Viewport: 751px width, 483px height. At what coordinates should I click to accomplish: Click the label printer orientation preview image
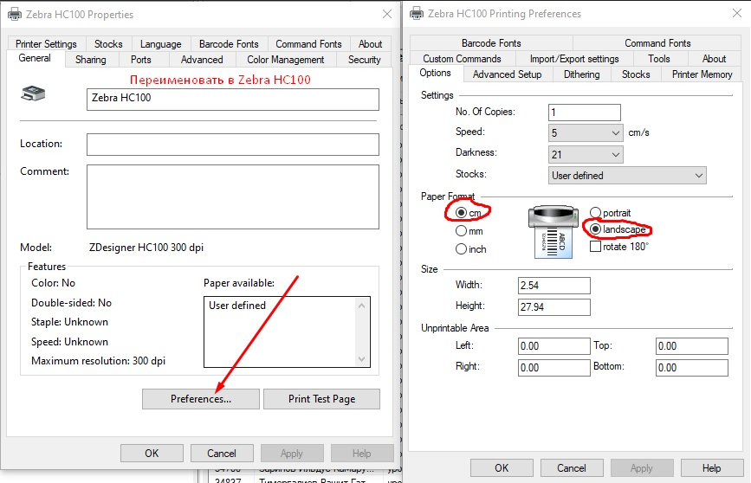click(x=554, y=232)
